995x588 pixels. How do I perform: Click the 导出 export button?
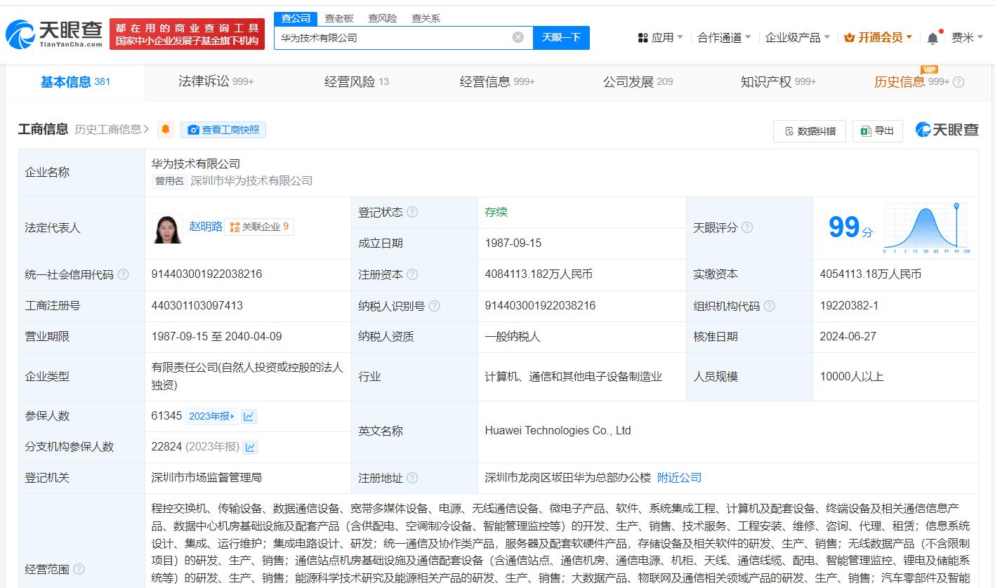[878, 131]
